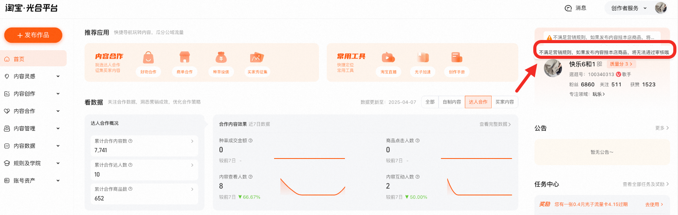The height and width of the screenshot is (215, 678).
Task: Click the 发布作品 button
Action: 33,35
